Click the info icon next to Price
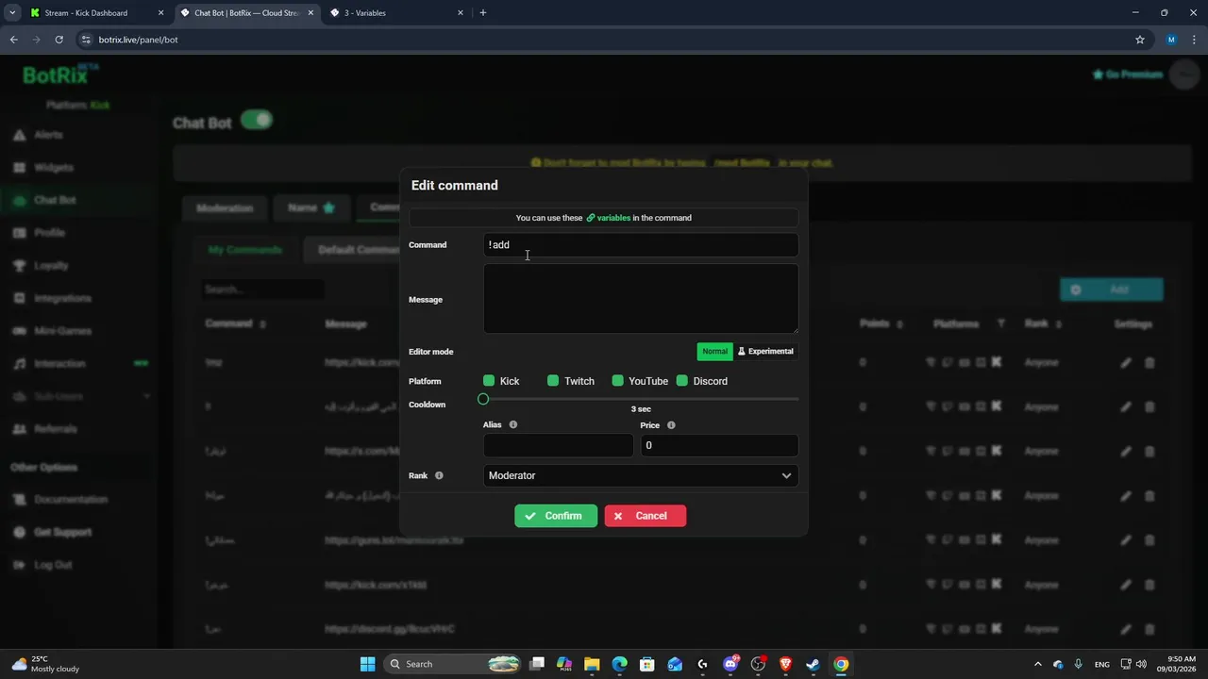Screen dimensions: 1208x679 point(671,425)
